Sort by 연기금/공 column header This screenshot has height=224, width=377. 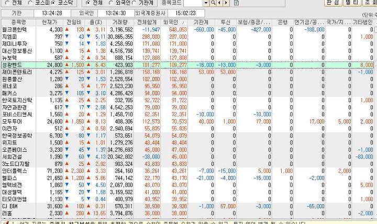309,23
